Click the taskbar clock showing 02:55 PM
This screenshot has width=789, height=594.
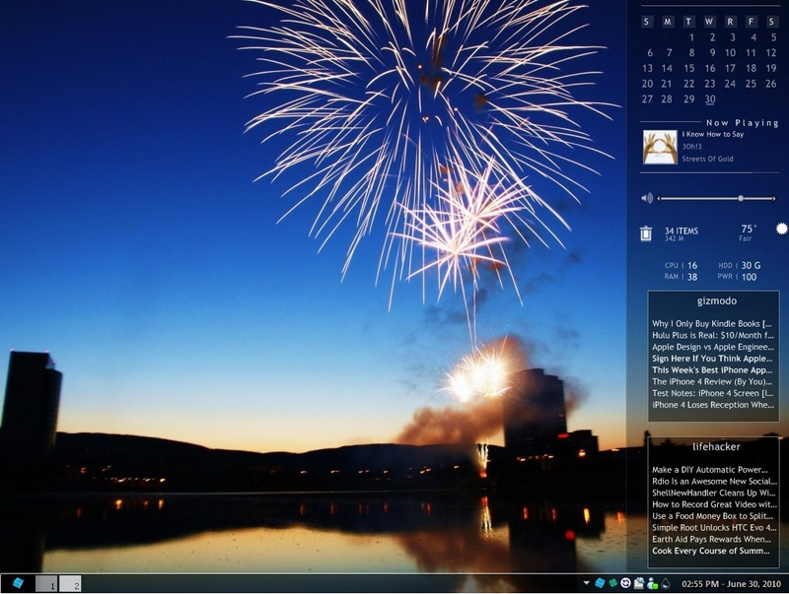point(731,584)
